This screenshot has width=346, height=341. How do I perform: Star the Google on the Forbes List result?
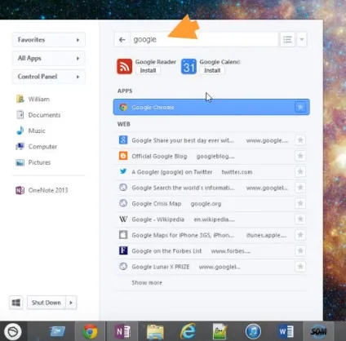(x=300, y=250)
